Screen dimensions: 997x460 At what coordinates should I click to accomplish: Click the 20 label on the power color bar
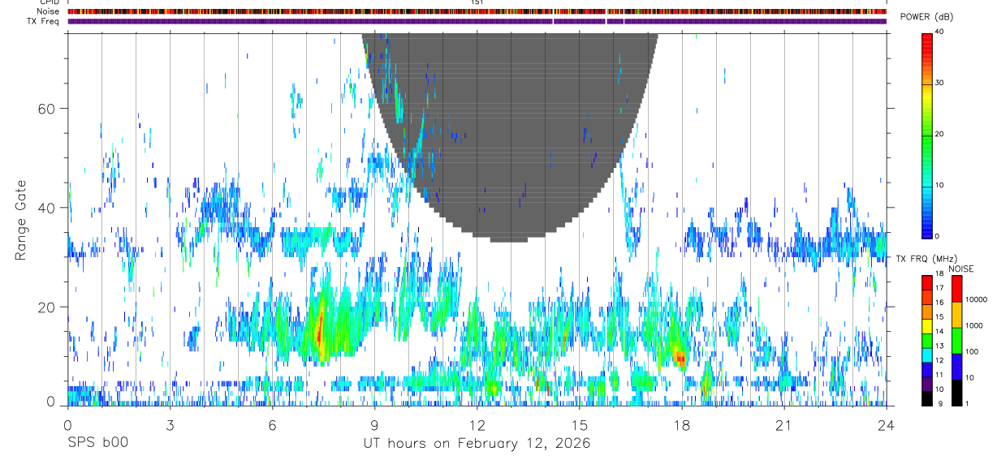(940, 134)
